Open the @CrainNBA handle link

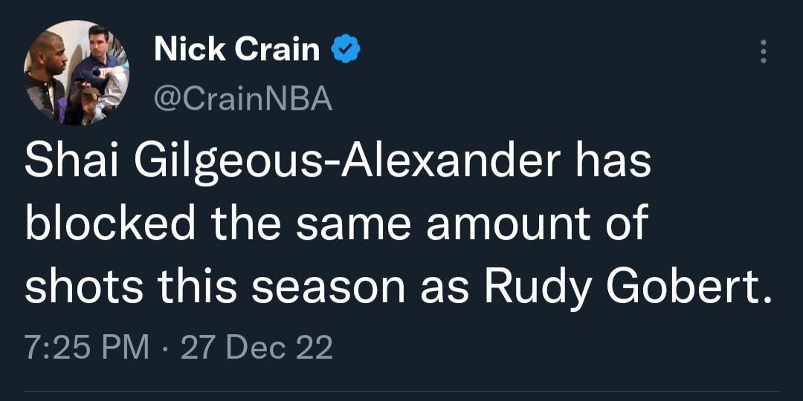coord(242,98)
